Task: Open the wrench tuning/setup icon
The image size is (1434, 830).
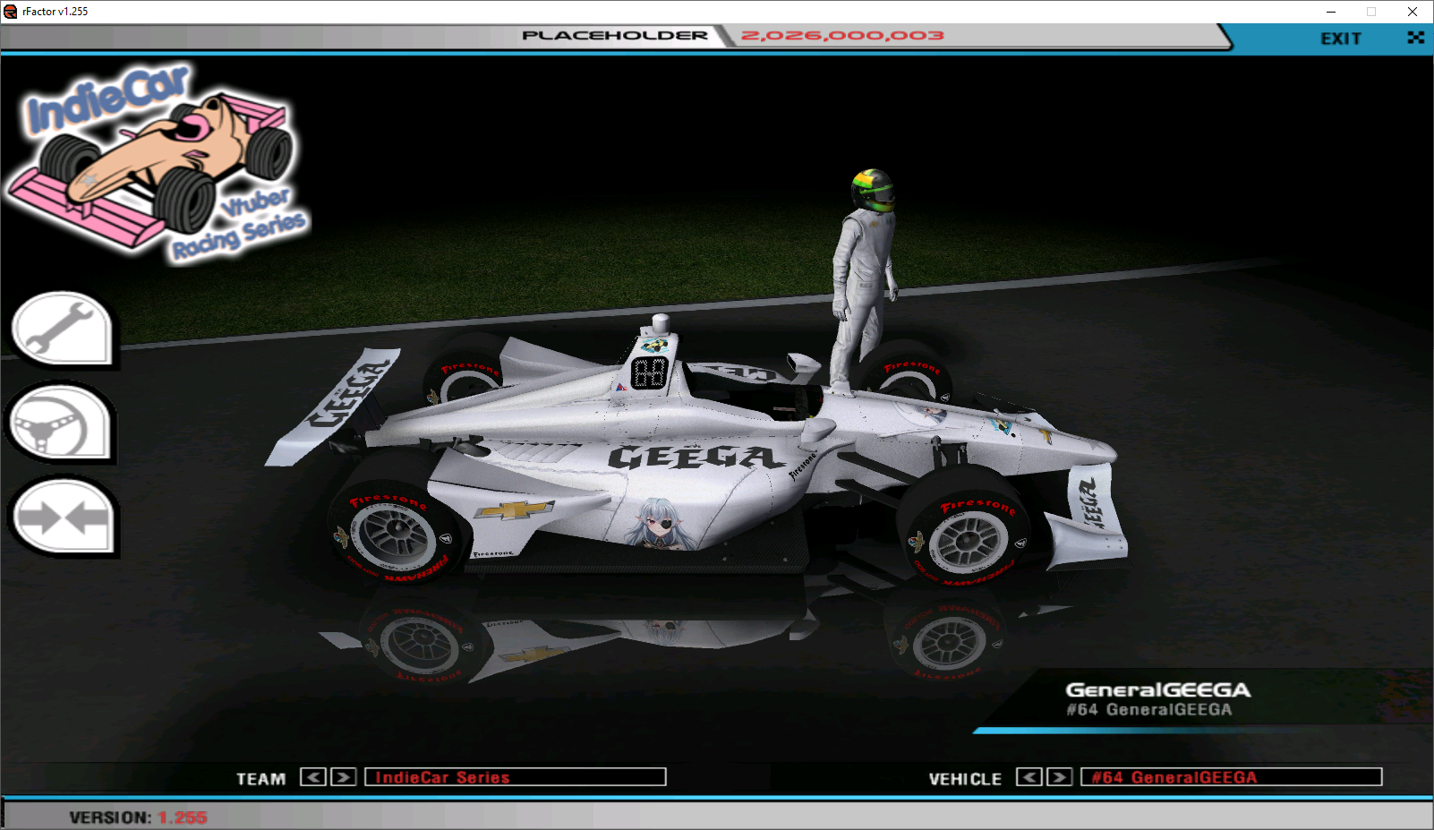Action: [x=62, y=329]
